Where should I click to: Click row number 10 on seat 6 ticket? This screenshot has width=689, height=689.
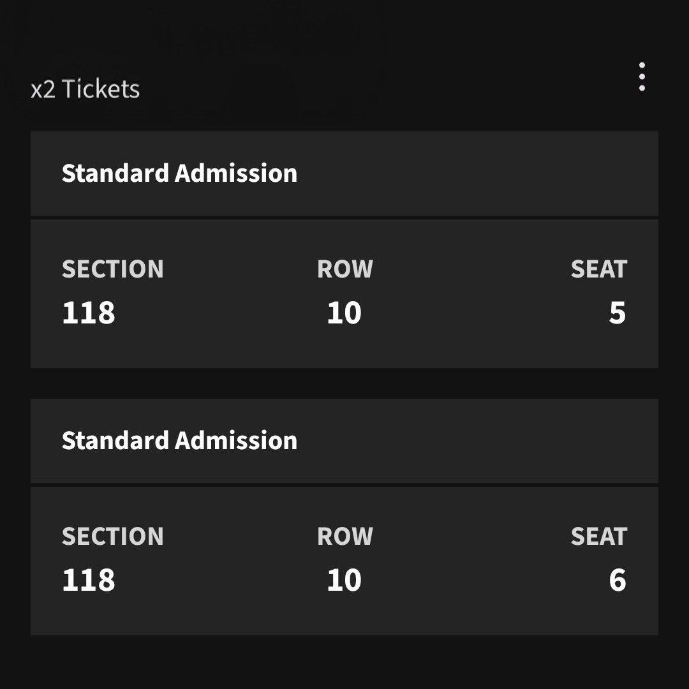click(x=344, y=581)
